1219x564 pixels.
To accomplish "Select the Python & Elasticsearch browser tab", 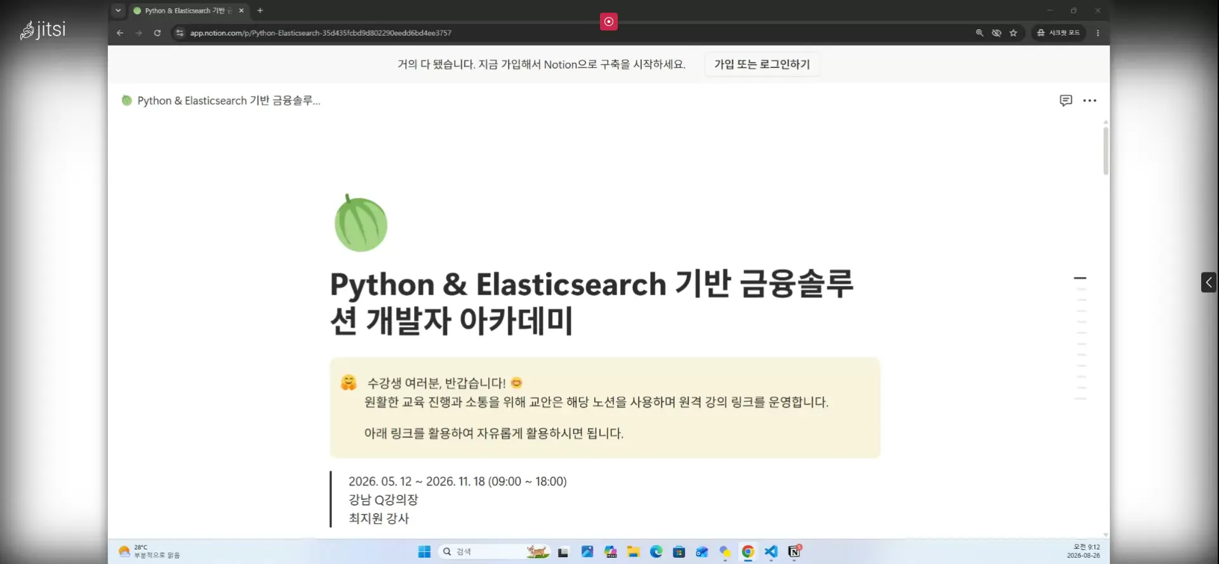I will (189, 11).
